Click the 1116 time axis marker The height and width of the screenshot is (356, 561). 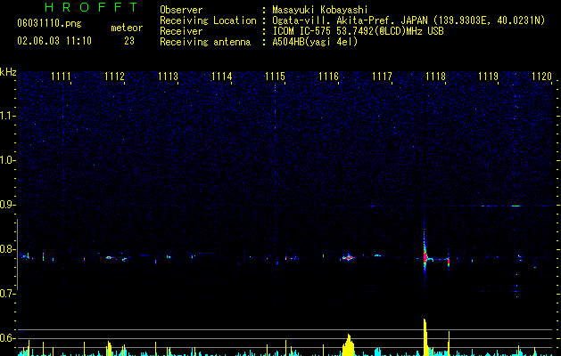tap(328, 77)
